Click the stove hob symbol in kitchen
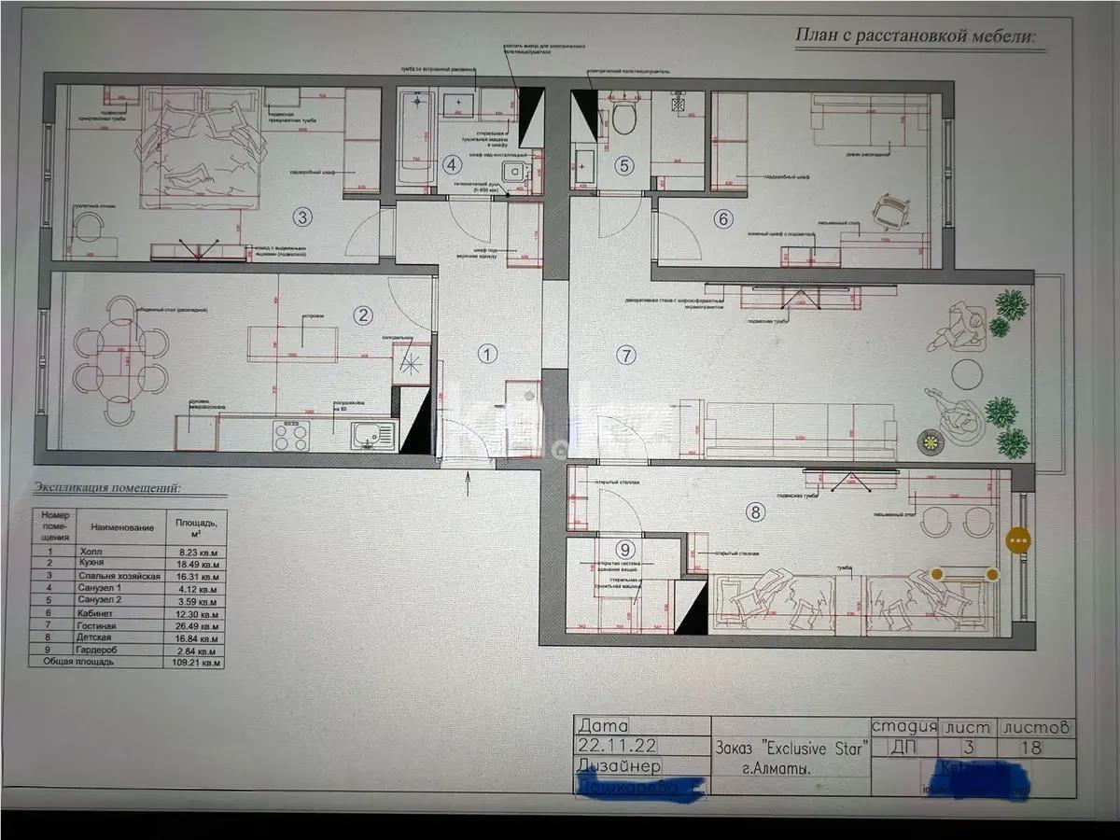This screenshot has height=840, width=1120. 291,436
